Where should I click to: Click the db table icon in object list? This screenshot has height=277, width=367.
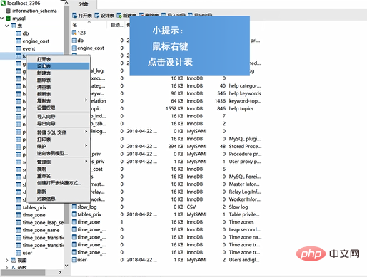coord(74,41)
